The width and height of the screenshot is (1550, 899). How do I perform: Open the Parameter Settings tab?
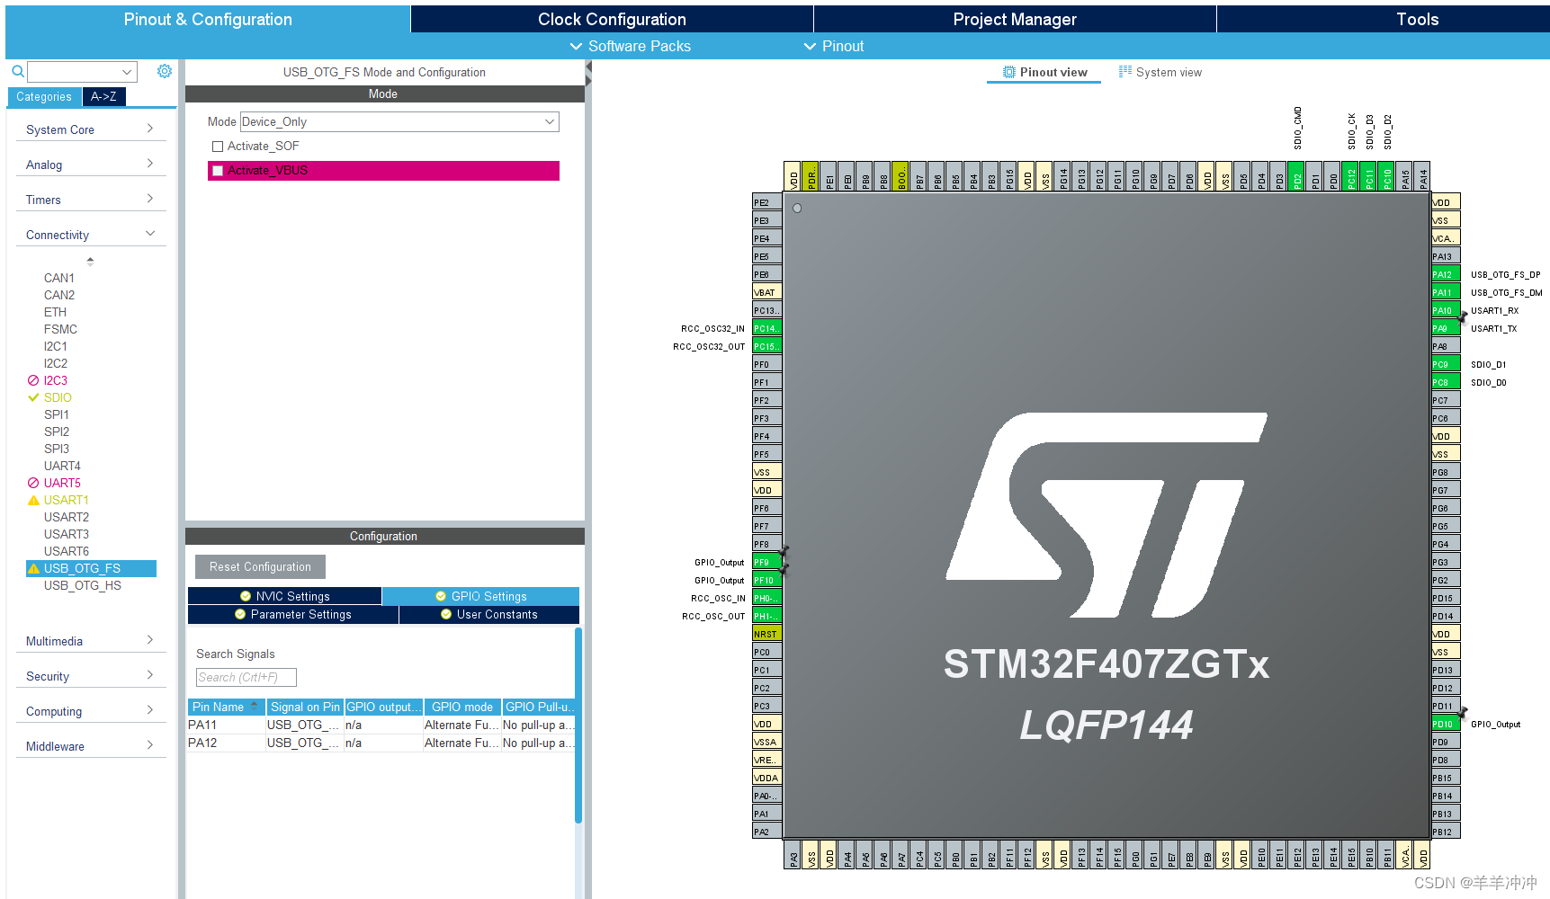(293, 614)
